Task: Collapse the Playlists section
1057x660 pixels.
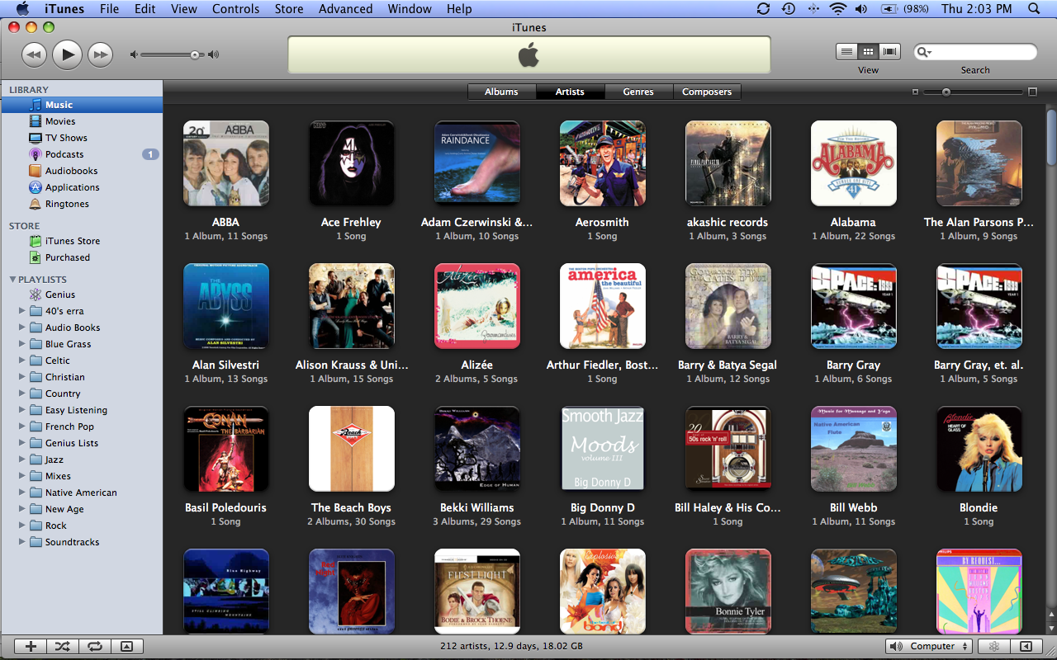Action: point(12,280)
